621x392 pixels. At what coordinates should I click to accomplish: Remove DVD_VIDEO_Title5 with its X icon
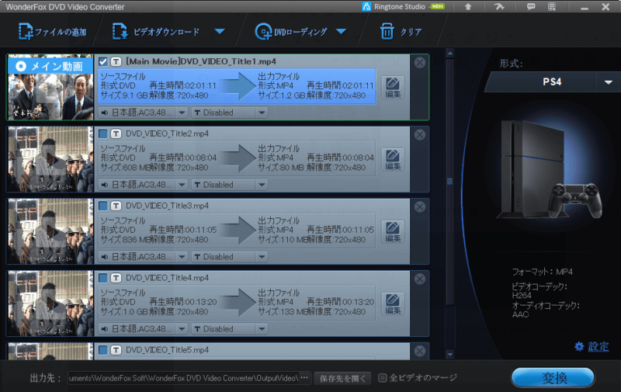tap(420, 351)
